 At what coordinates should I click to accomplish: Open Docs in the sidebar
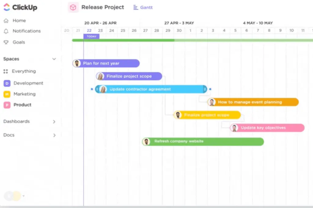click(9, 135)
